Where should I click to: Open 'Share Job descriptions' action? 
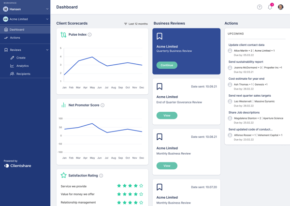244,112
